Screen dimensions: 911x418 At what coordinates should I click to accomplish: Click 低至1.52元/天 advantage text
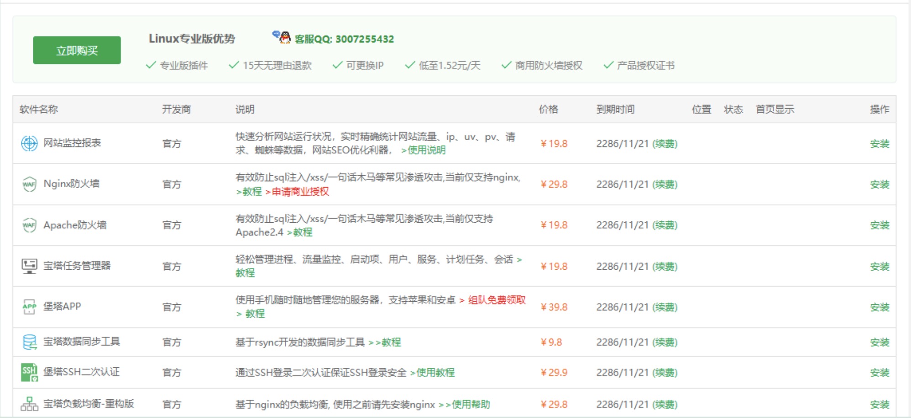click(x=450, y=65)
